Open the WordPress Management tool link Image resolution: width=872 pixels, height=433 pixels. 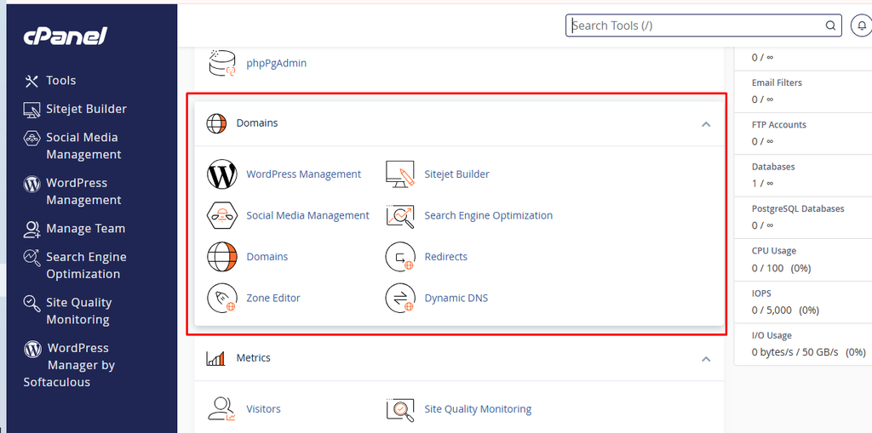[x=304, y=174]
